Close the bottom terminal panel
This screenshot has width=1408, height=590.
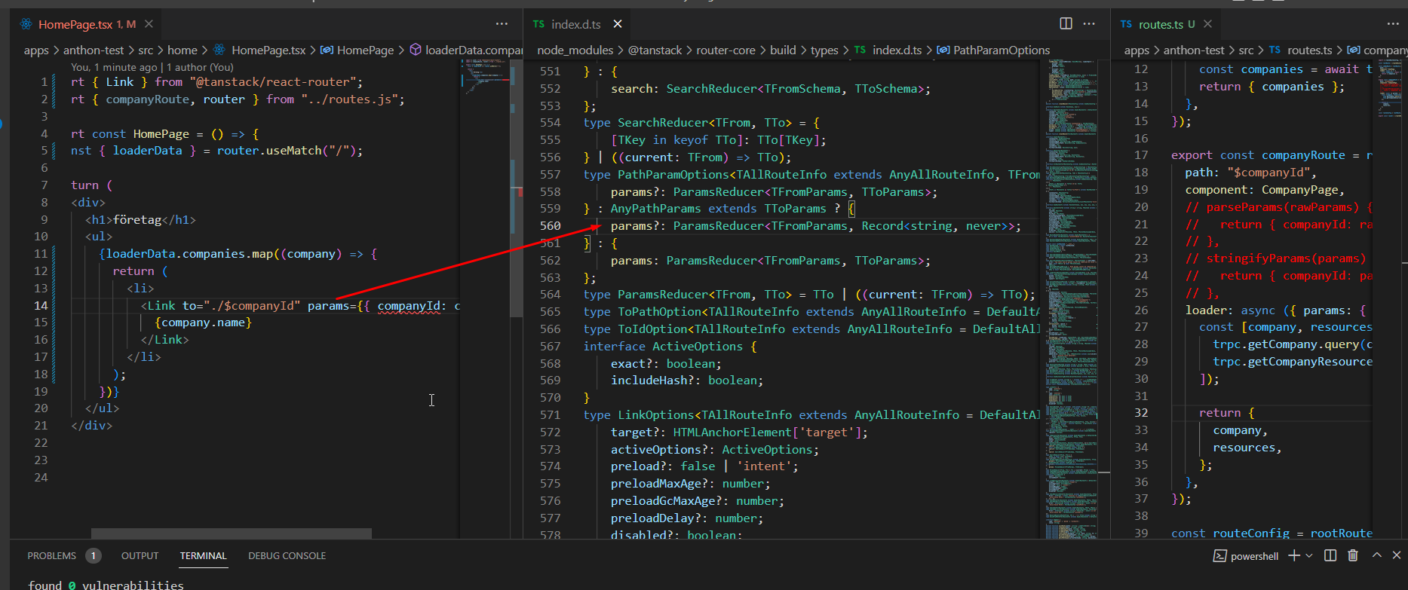click(1396, 555)
